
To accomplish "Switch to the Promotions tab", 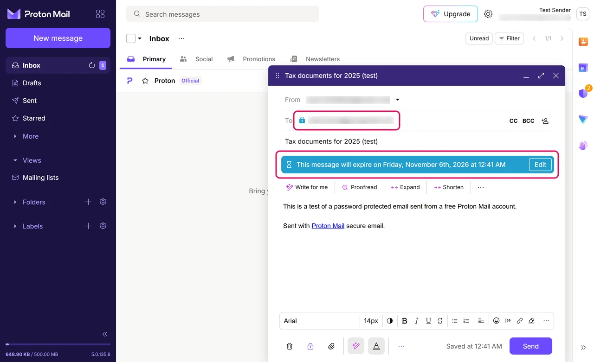I will click(251, 59).
